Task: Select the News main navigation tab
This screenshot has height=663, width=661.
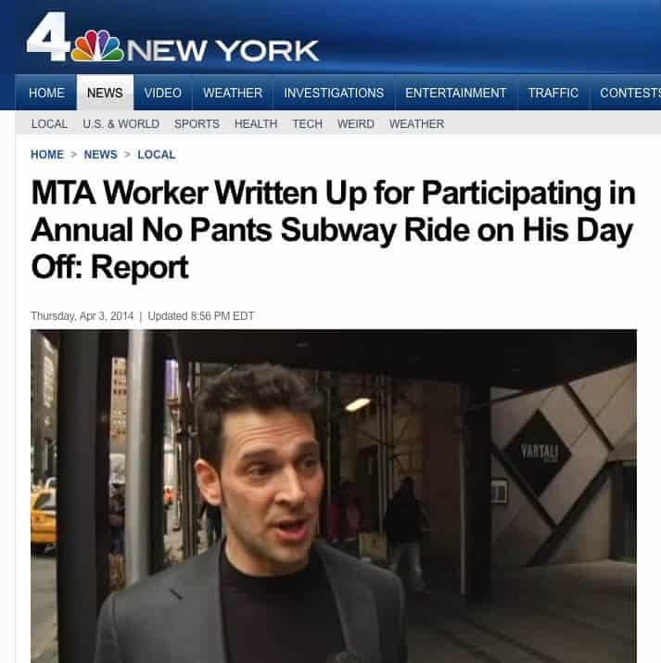Action: (105, 93)
